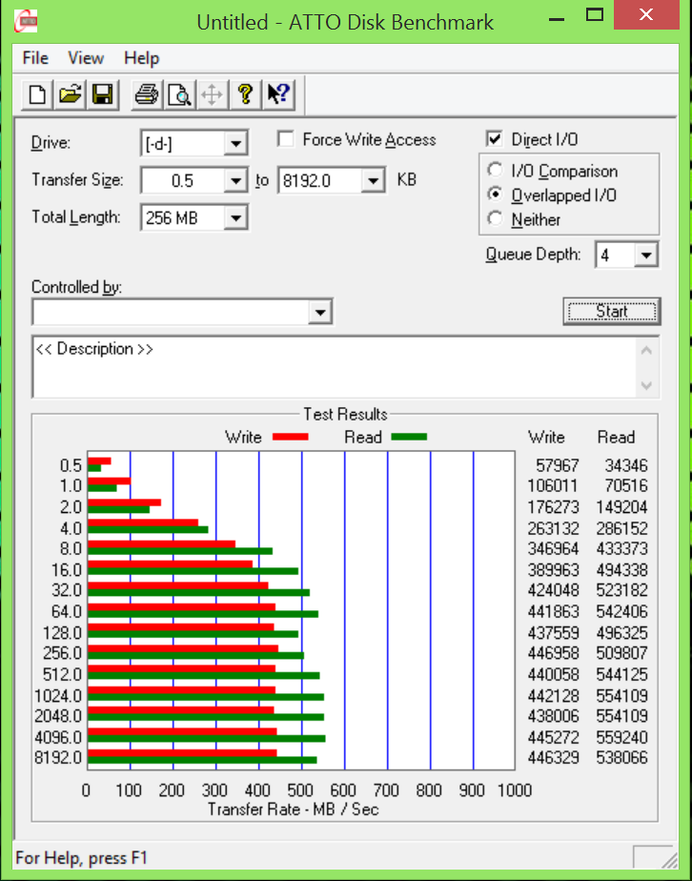The width and height of the screenshot is (692, 881).
Task: Click the New document toolbar icon
Action: click(x=37, y=94)
